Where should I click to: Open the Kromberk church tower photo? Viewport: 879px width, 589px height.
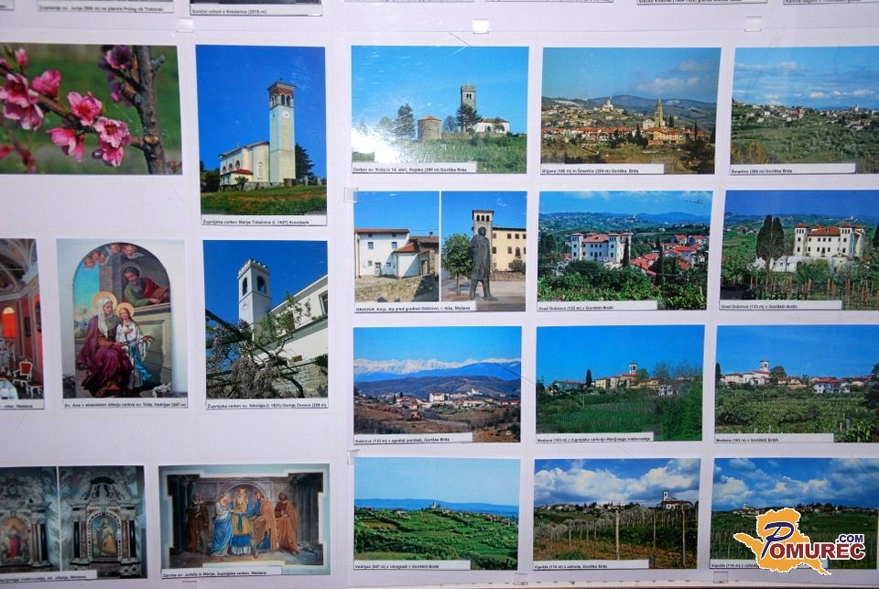261,128
